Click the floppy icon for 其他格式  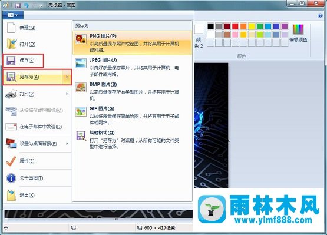[81, 136]
